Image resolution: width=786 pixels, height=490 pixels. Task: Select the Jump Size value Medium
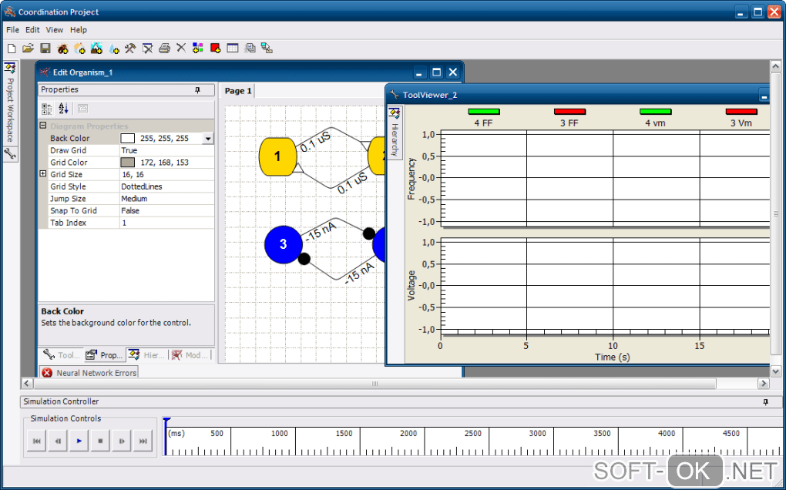coord(134,199)
